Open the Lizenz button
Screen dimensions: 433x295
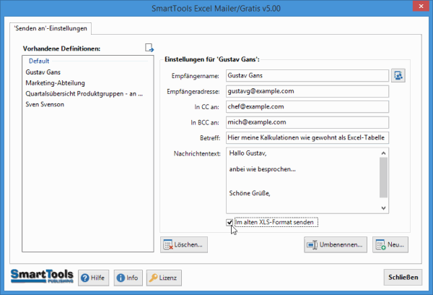click(164, 278)
